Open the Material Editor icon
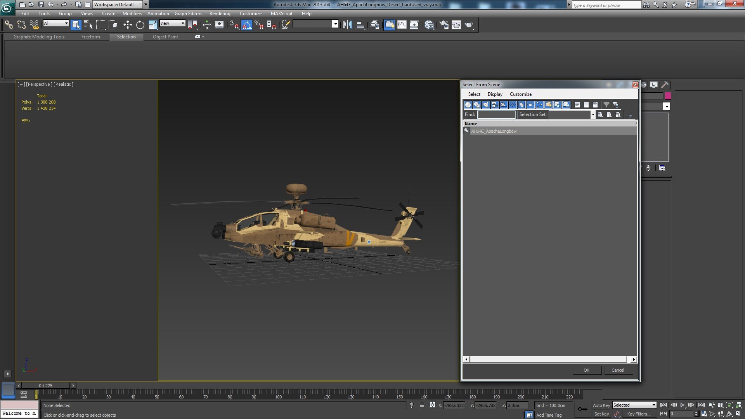The width and height of the screenshot is (745, 419). [429, 25]
